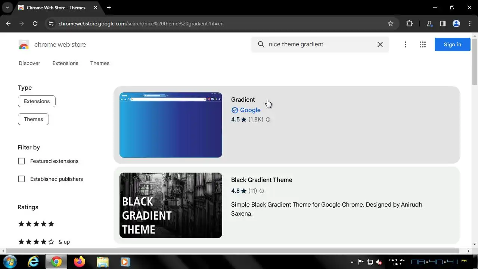Select four stars & up rating filter

(x=44, y=242)
